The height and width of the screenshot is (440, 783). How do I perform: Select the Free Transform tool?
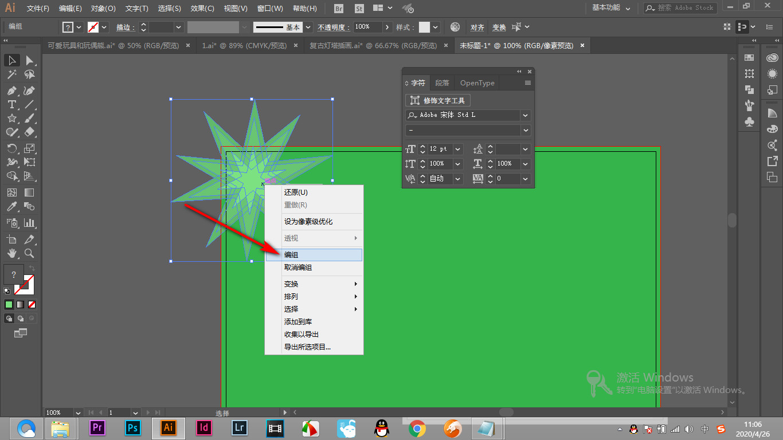coord(30,162)
